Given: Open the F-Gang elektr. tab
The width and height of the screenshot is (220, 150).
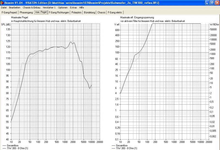Looking at the screenshot, I should [x=115, y=12].
